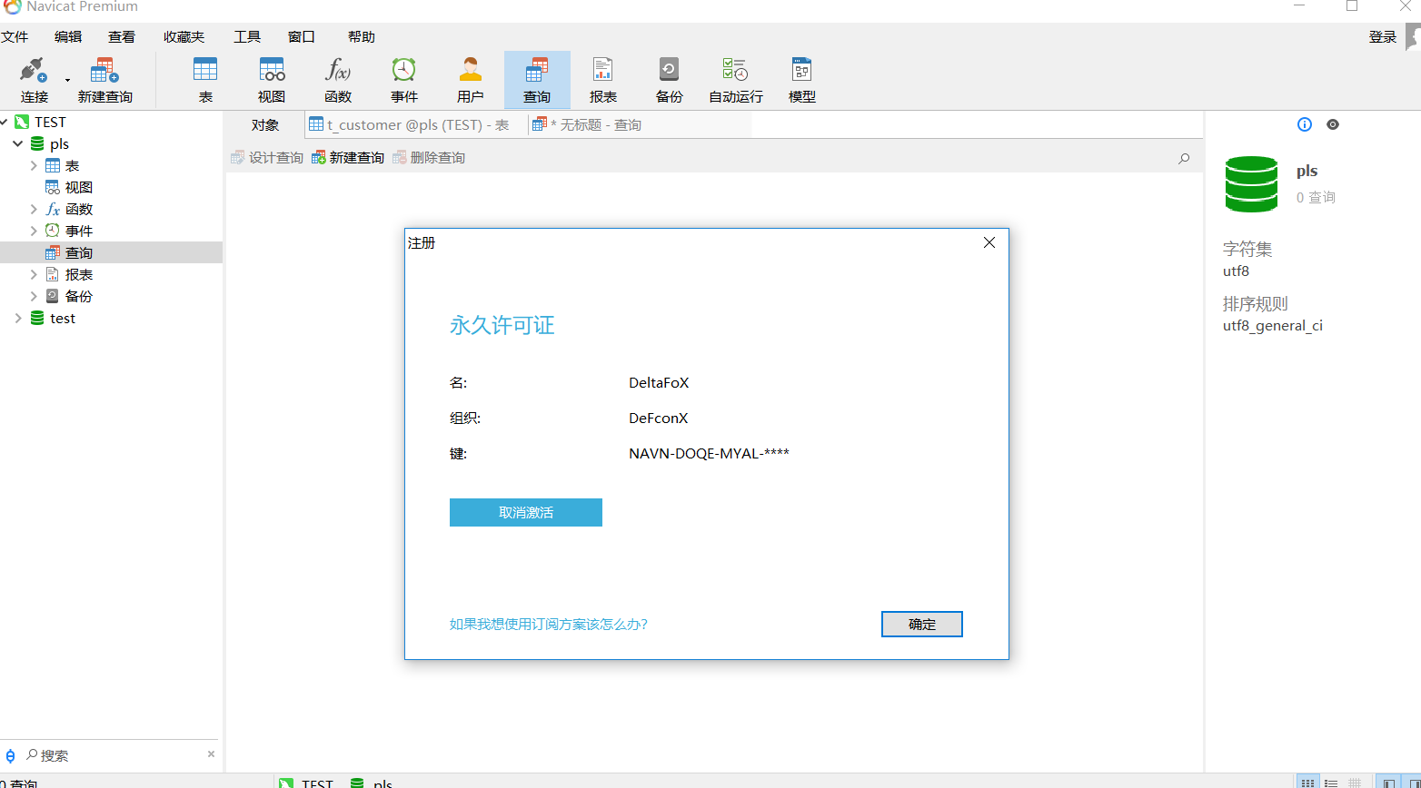Click the object list search magnifier
The image size is (1421, 788).
pyautogui.click(x=1184, y=158)
